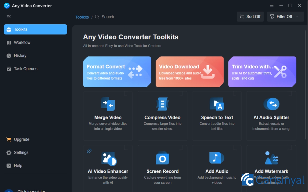Image resolution: width=308 pixels, height=192 pixels.
Task: Click 'Any Video Converter Toolkits' heading
Action: (x=131, y=37)
